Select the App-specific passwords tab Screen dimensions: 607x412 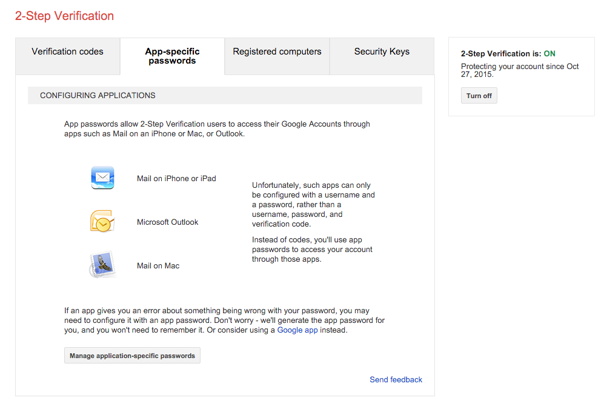[x=172, y=56]
